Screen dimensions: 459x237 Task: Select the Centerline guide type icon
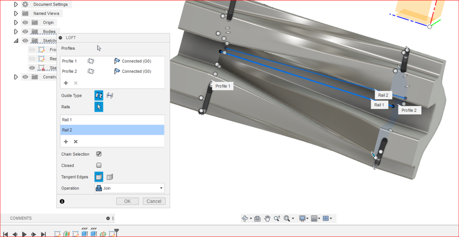click(110, 95)
